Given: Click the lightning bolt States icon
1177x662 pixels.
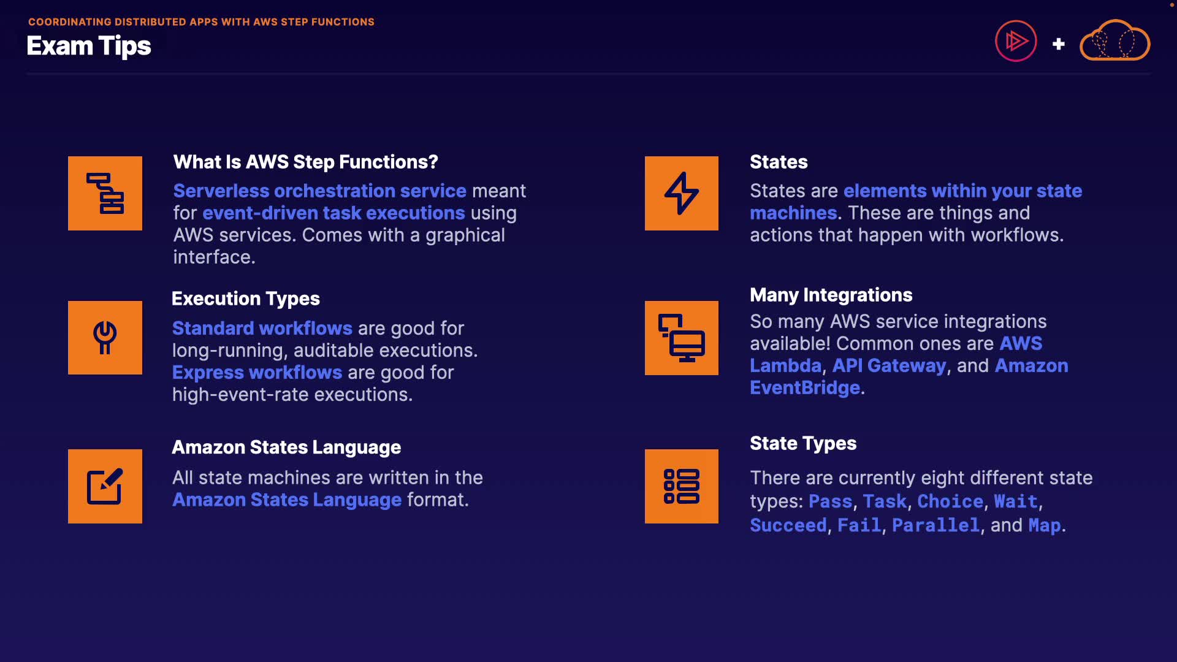Looking at the screenshot, I should pos(681,193).
